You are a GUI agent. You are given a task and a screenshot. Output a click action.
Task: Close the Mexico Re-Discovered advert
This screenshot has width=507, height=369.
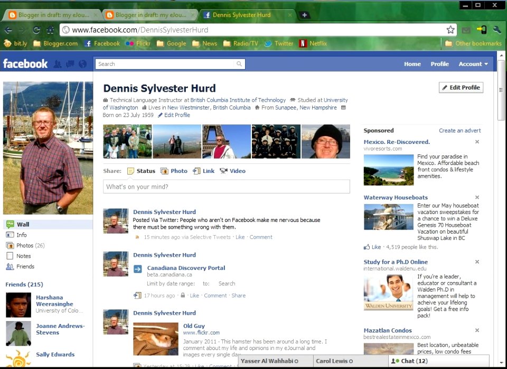pos(477,142)
